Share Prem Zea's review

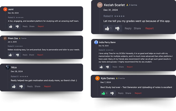coord(32,55)
